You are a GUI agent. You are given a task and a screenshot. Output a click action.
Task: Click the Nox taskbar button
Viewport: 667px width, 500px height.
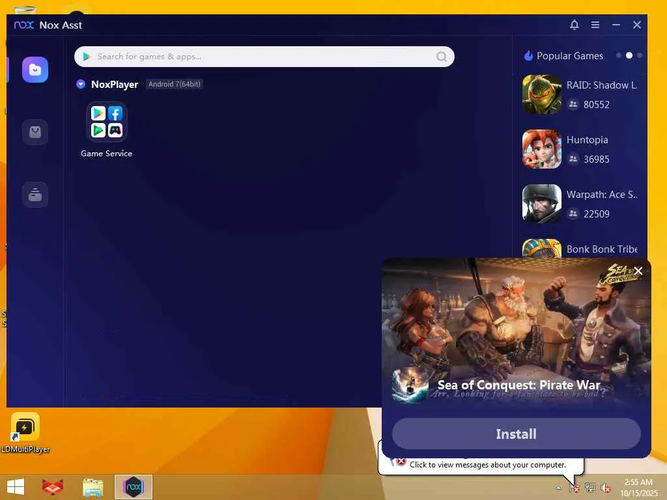pyautogui.click(x=134, y=487)
